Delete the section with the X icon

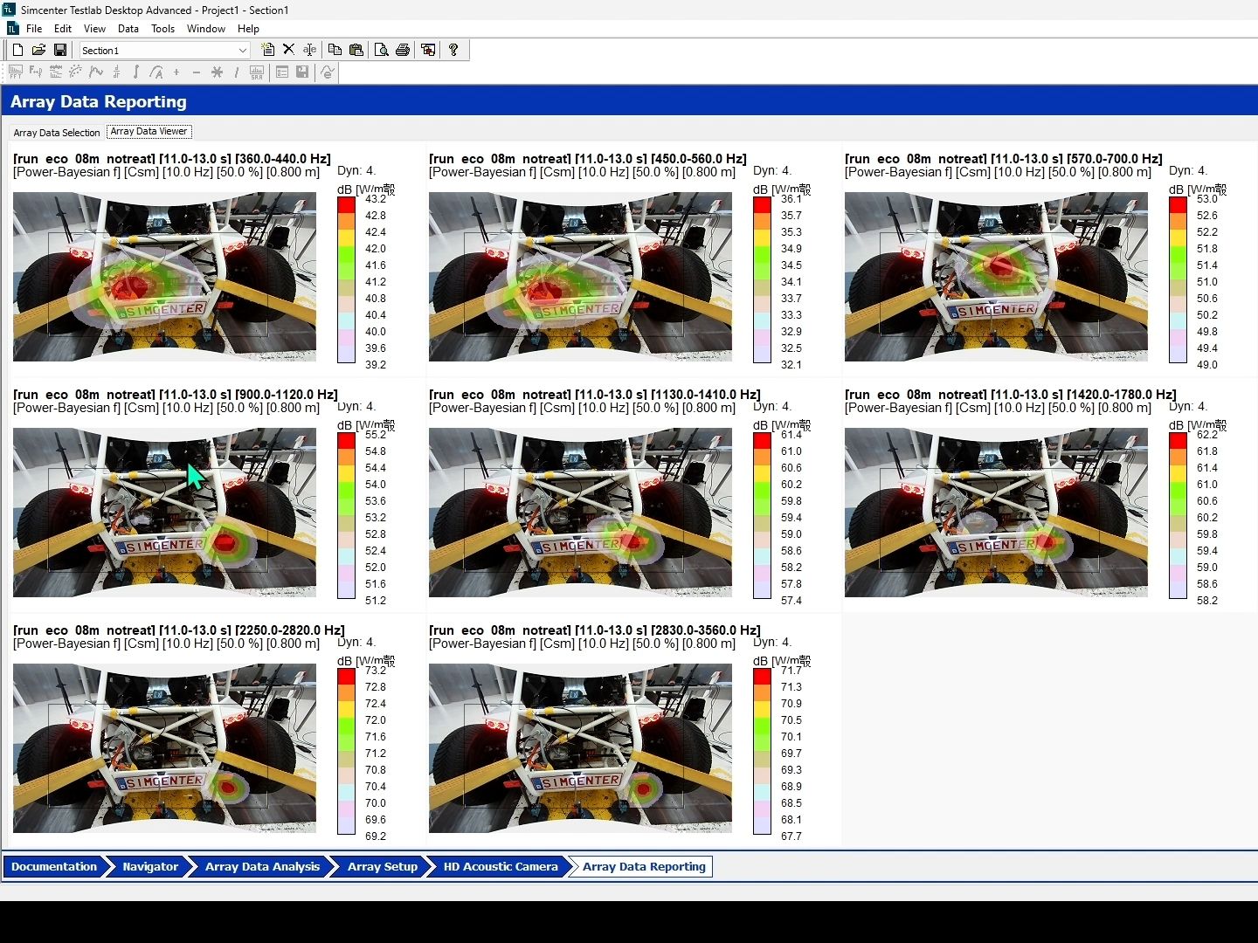tap(288, 51)
